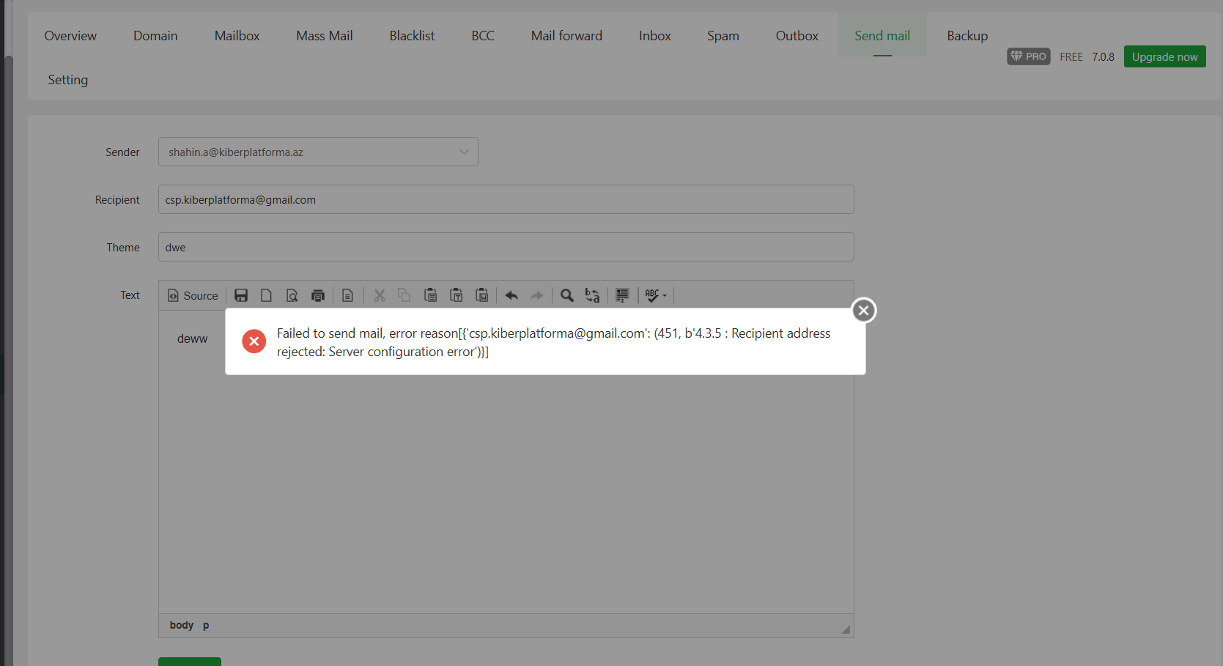Close the failed to send mail error
1223x666 pixels.
(864, 311)
